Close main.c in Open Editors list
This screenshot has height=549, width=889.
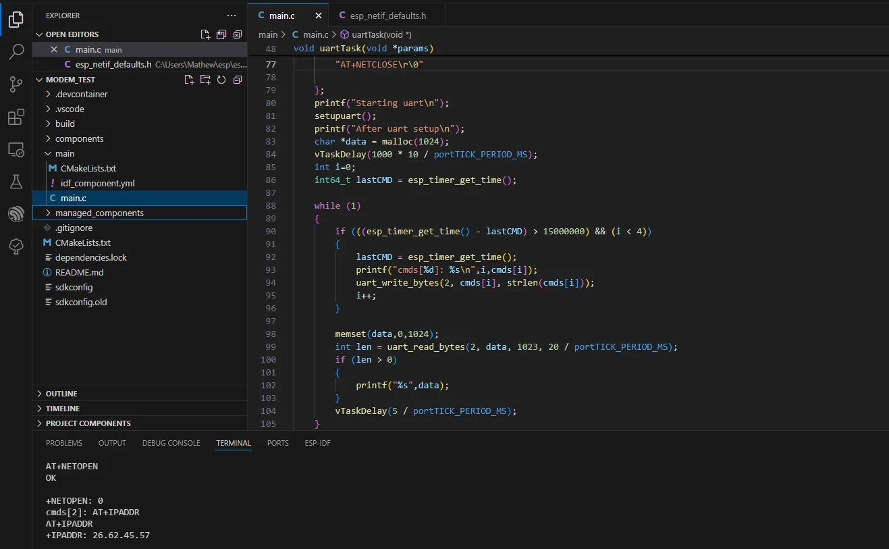[x=54, y=49]
